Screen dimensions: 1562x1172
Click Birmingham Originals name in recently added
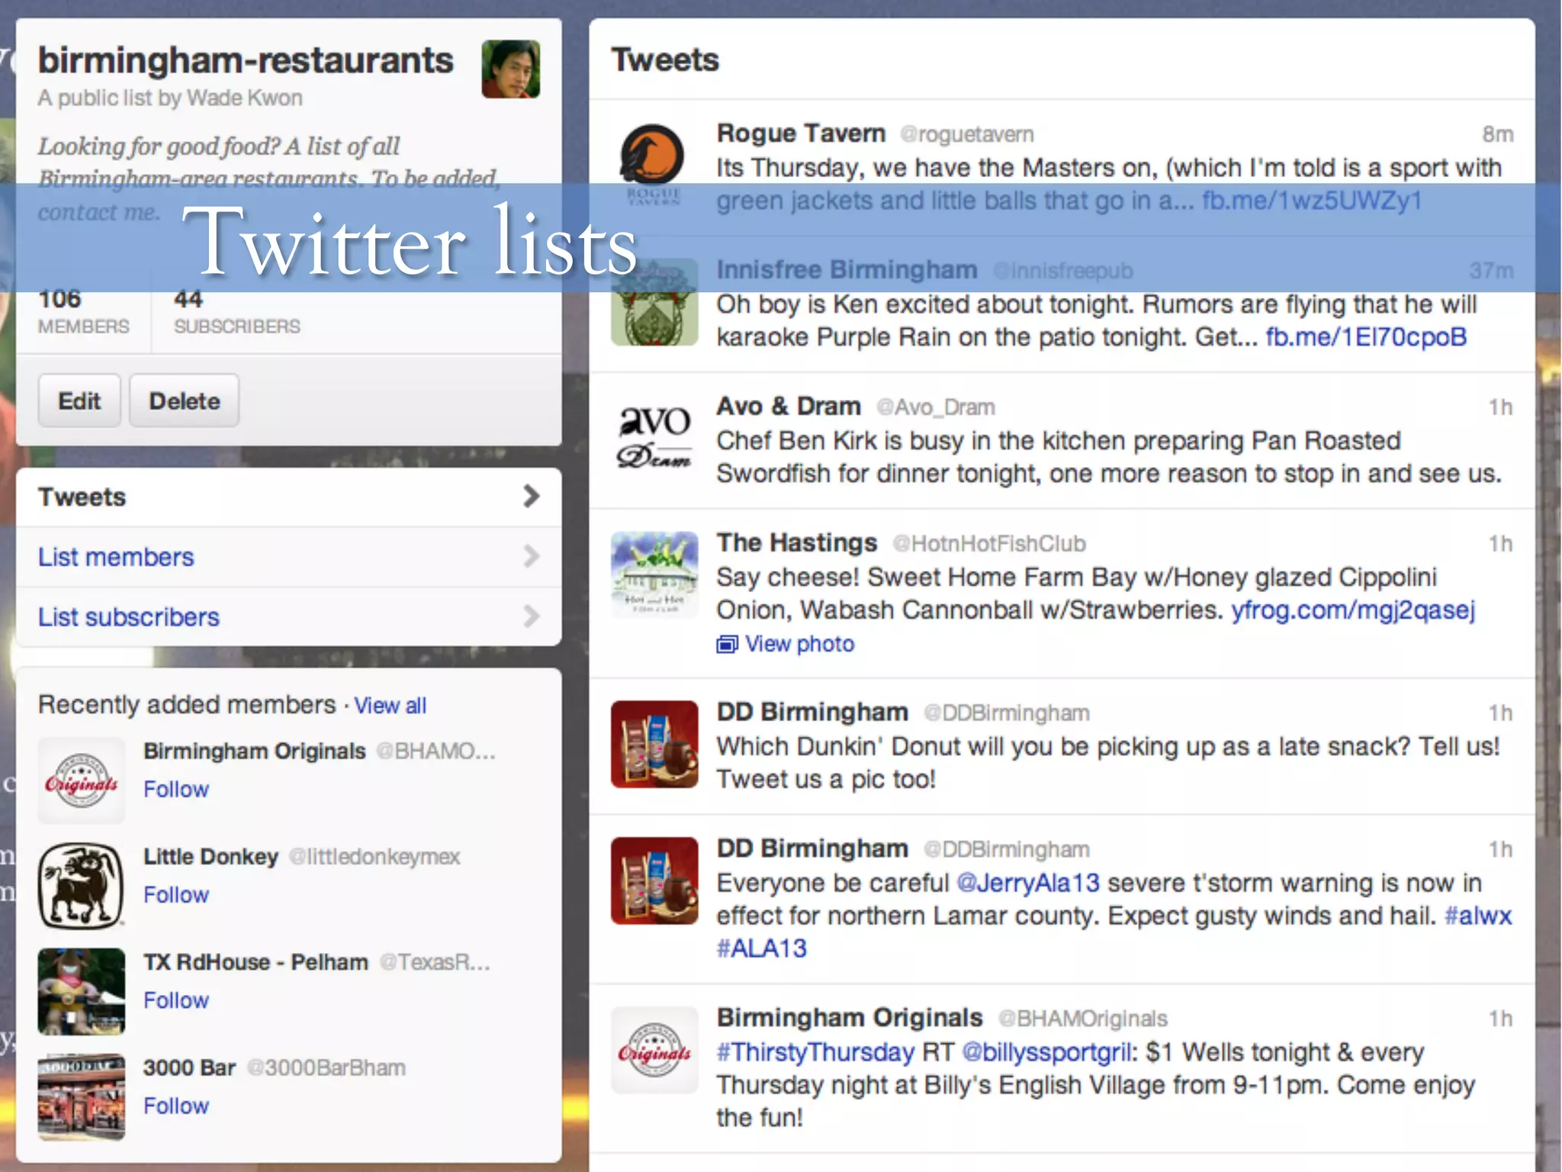255,751
